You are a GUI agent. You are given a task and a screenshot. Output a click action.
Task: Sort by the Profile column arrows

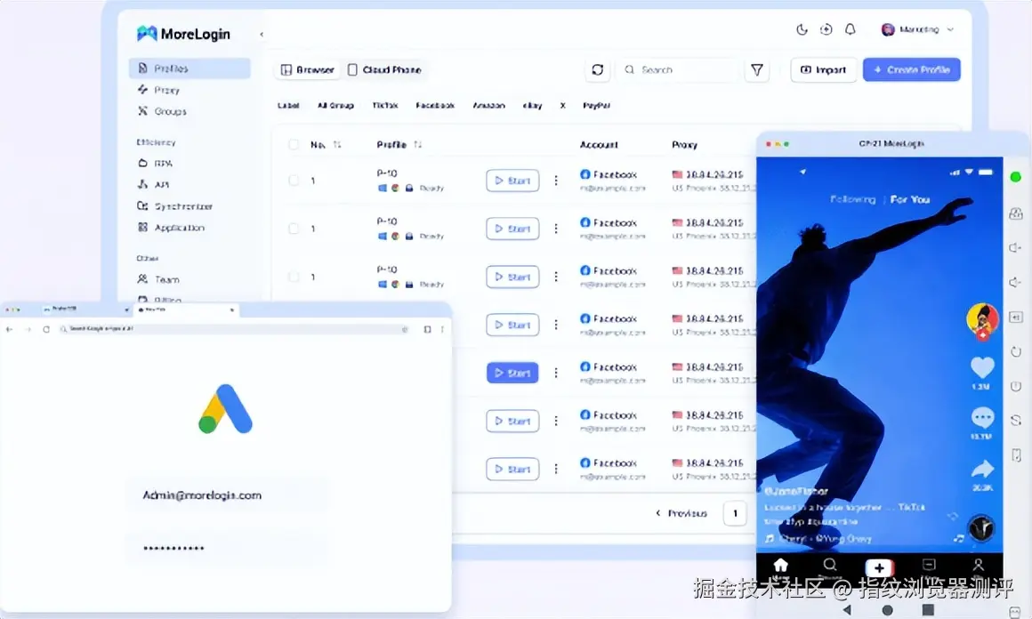tap(418, 145)
